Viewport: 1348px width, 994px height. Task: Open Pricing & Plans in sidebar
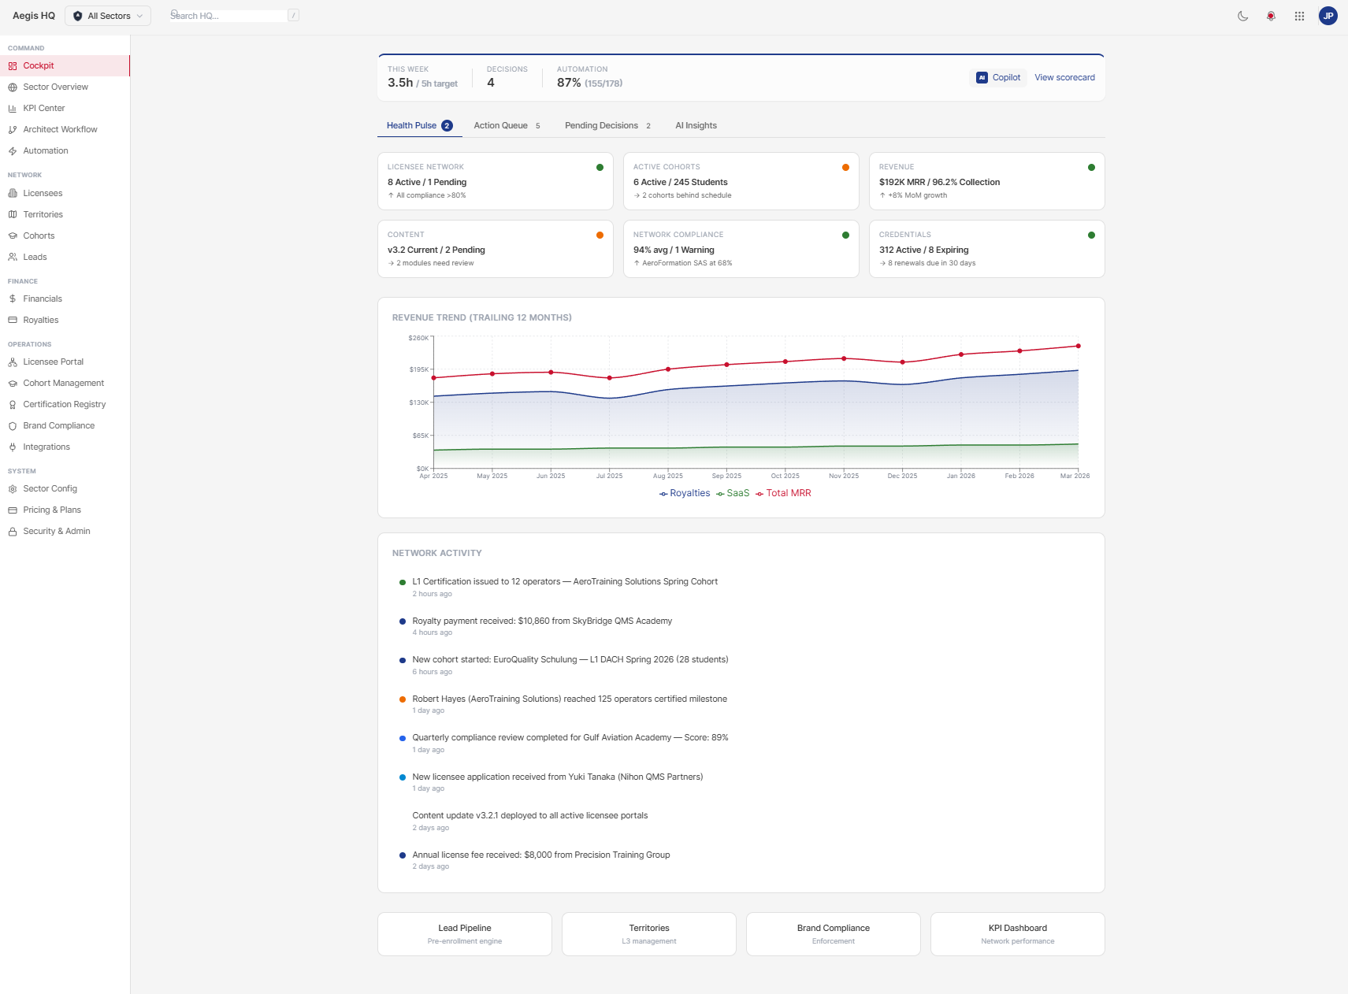pos(65,510)
